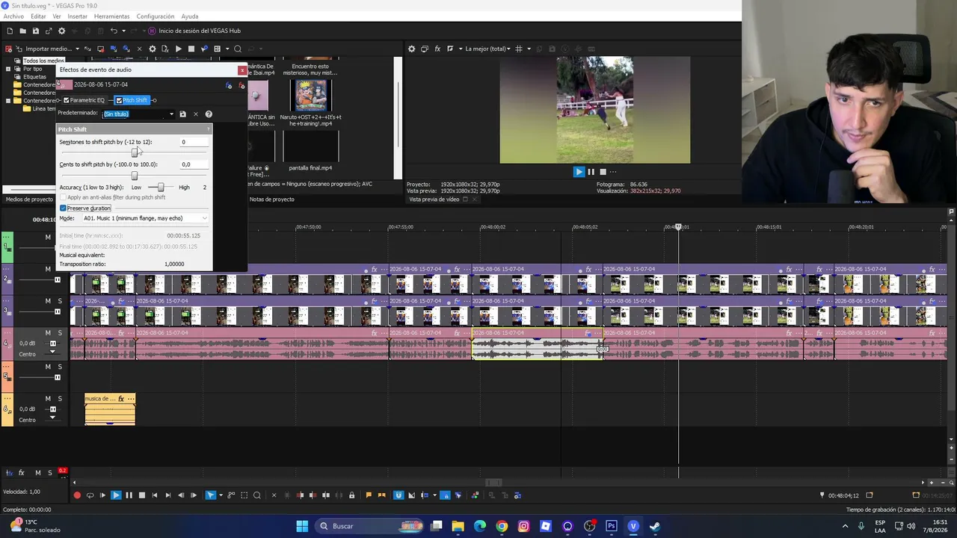Open the Importar medios dropdown arrow
This screenshot has height=538, width=957.
click(x=77, y=49)
